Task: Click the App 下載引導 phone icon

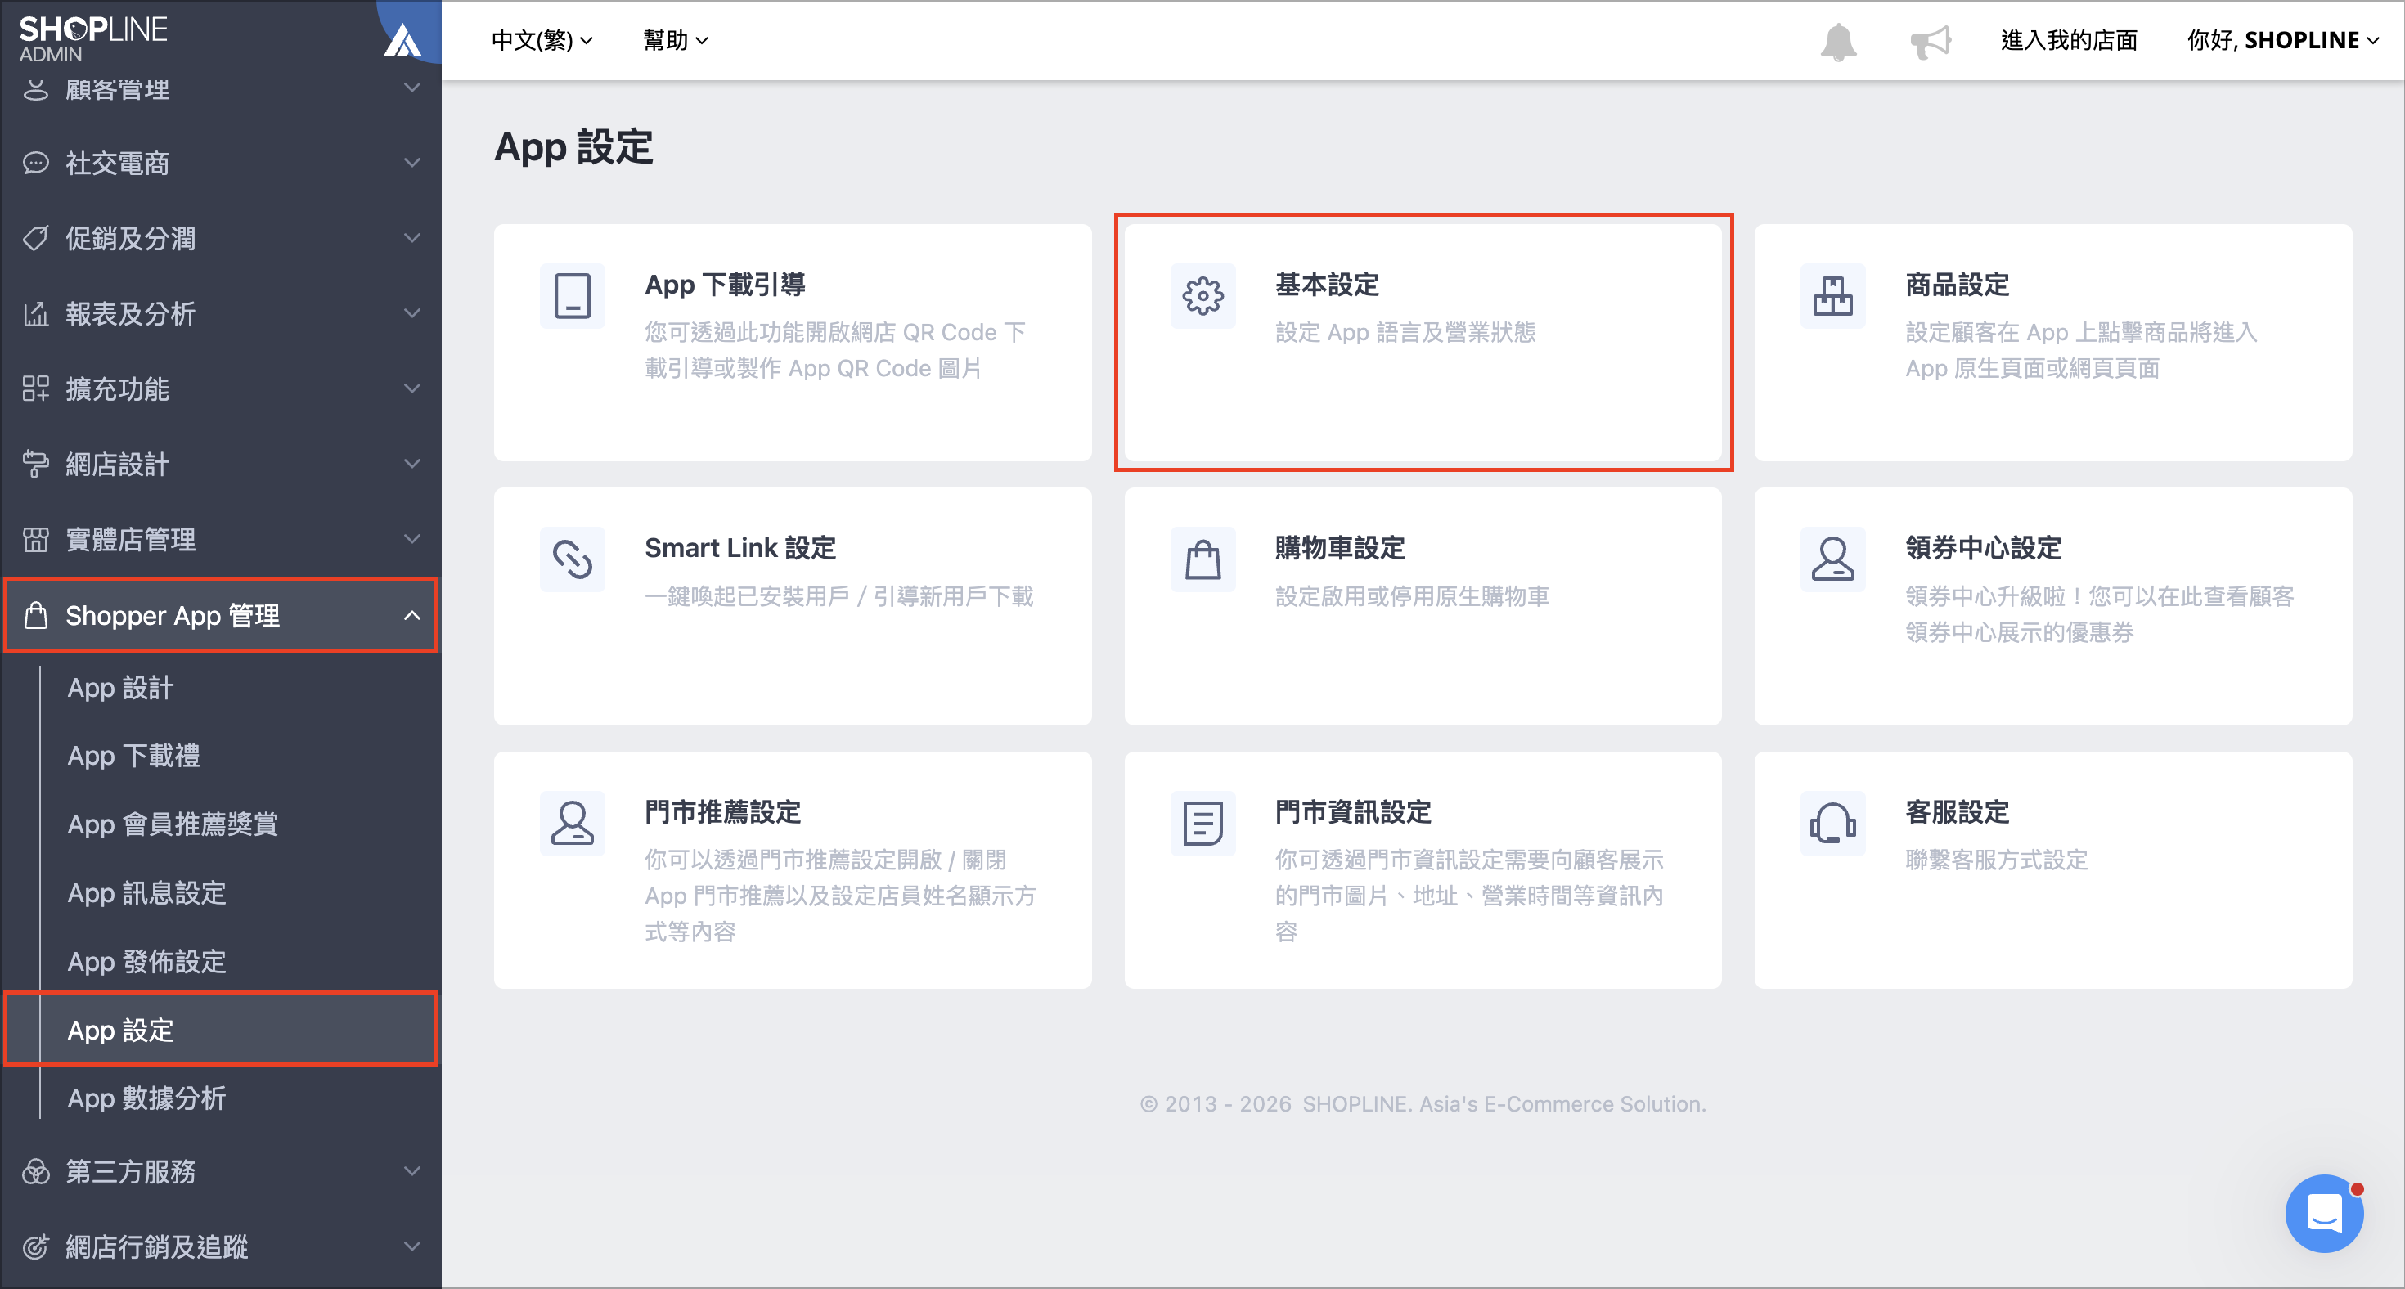Action: point(573,296)
